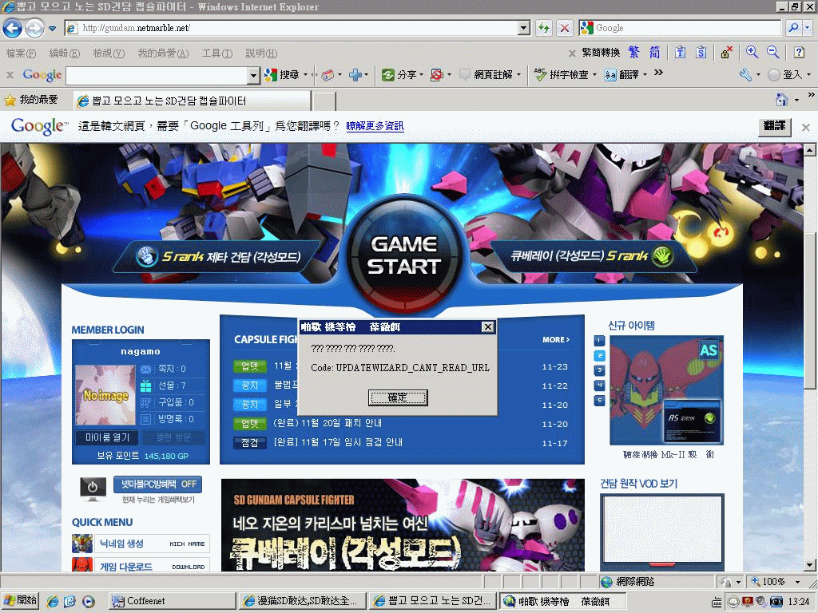Screen dimensions: 818x613
Task: Click the browser Back arrow button
Action: point(13,28)
